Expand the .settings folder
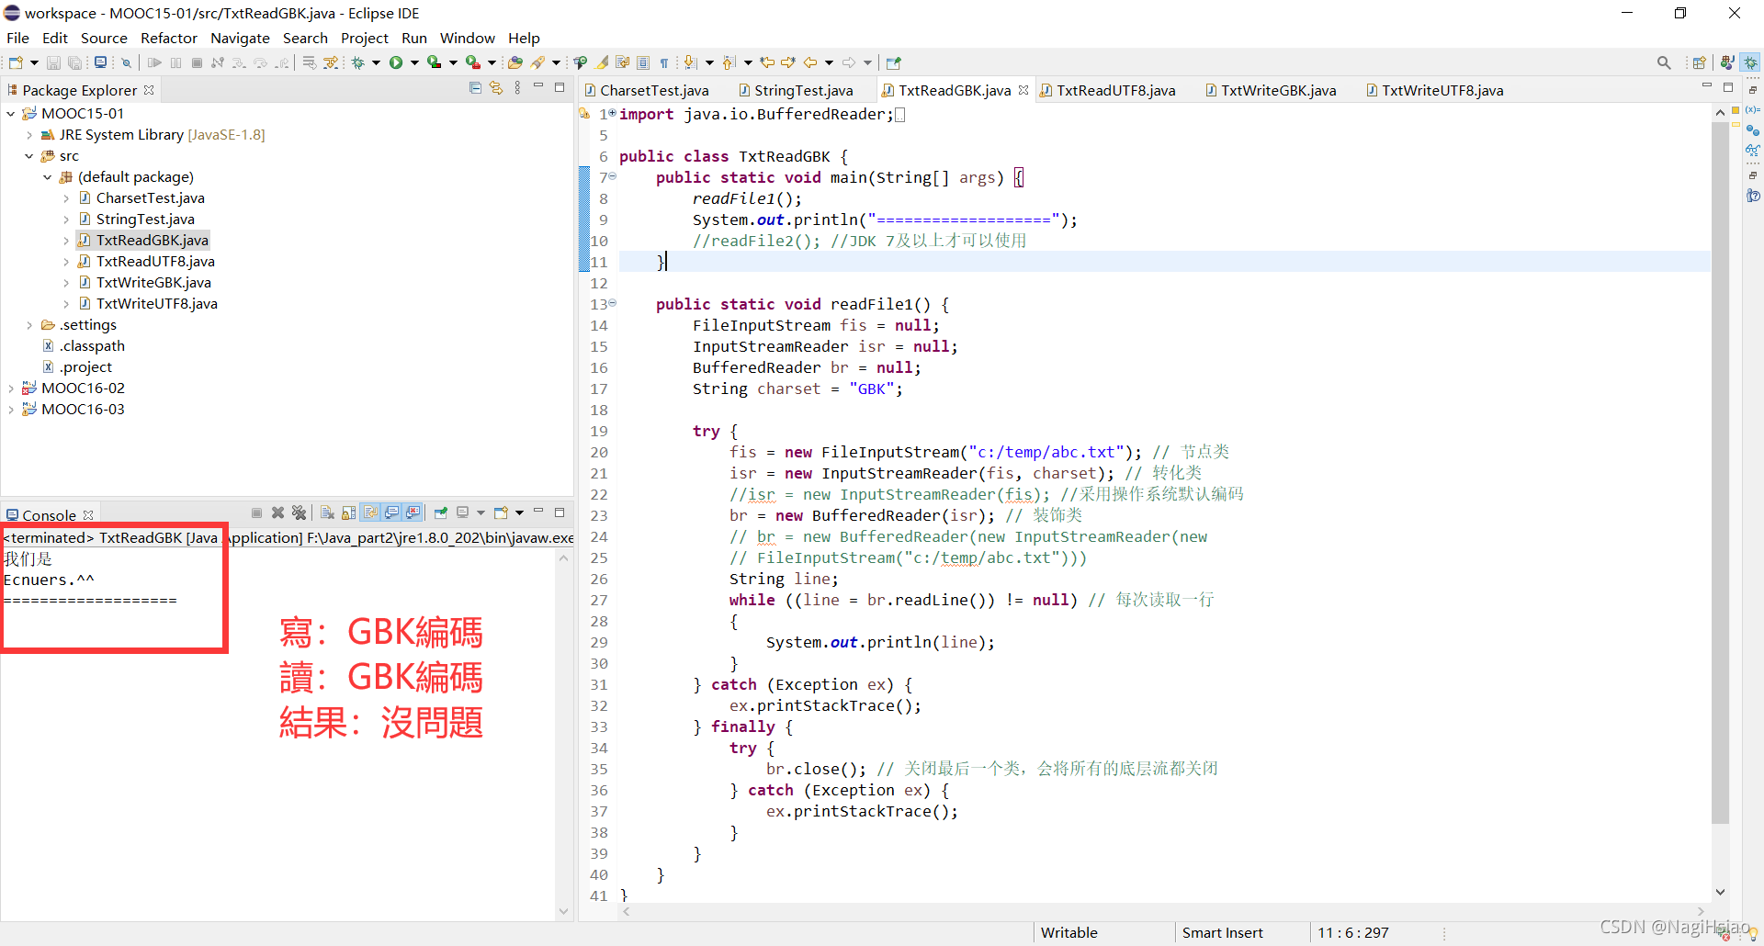 (29, 325)
